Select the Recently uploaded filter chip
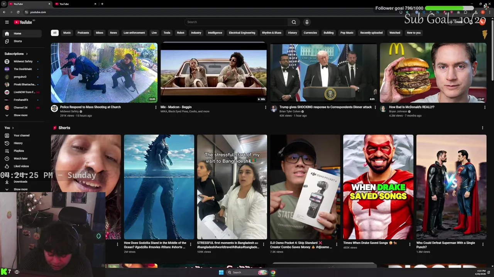This screenshot has width=494, height=277. pos(371,33)
